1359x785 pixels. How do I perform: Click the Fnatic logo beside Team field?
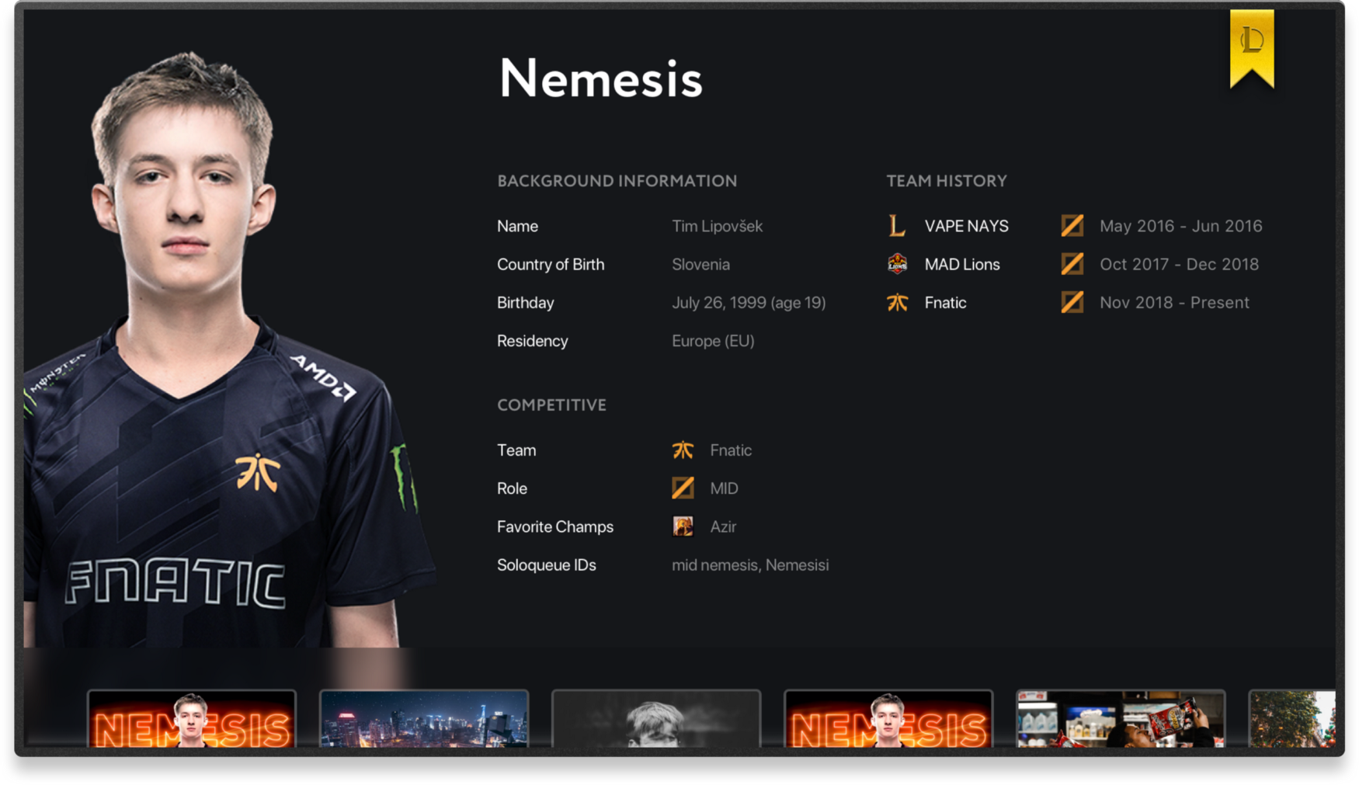pos(683,450)
